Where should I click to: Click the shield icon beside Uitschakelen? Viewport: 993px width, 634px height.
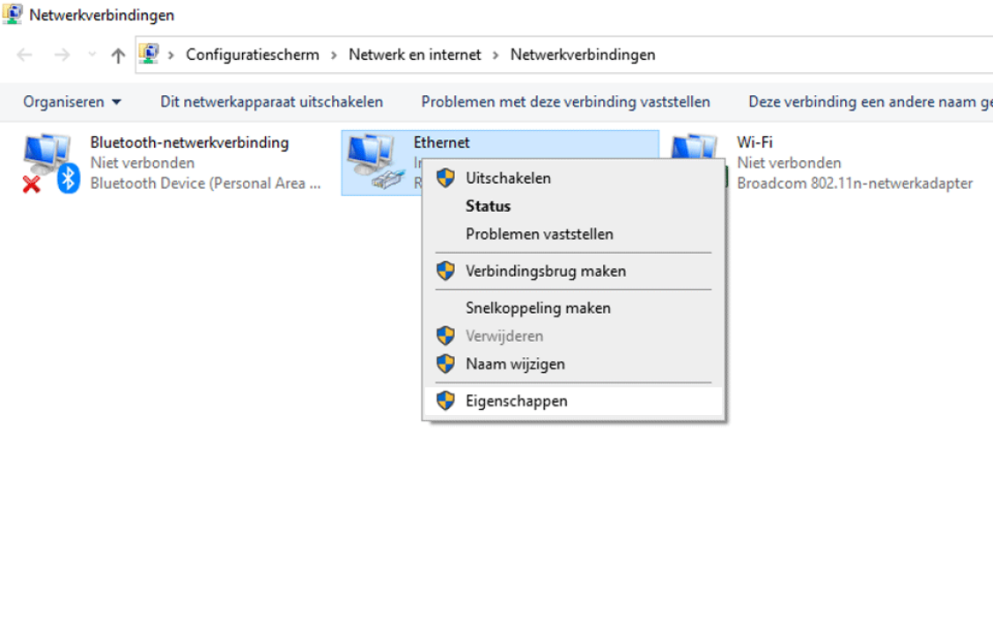pyautogui.click(x=446, y=179)
